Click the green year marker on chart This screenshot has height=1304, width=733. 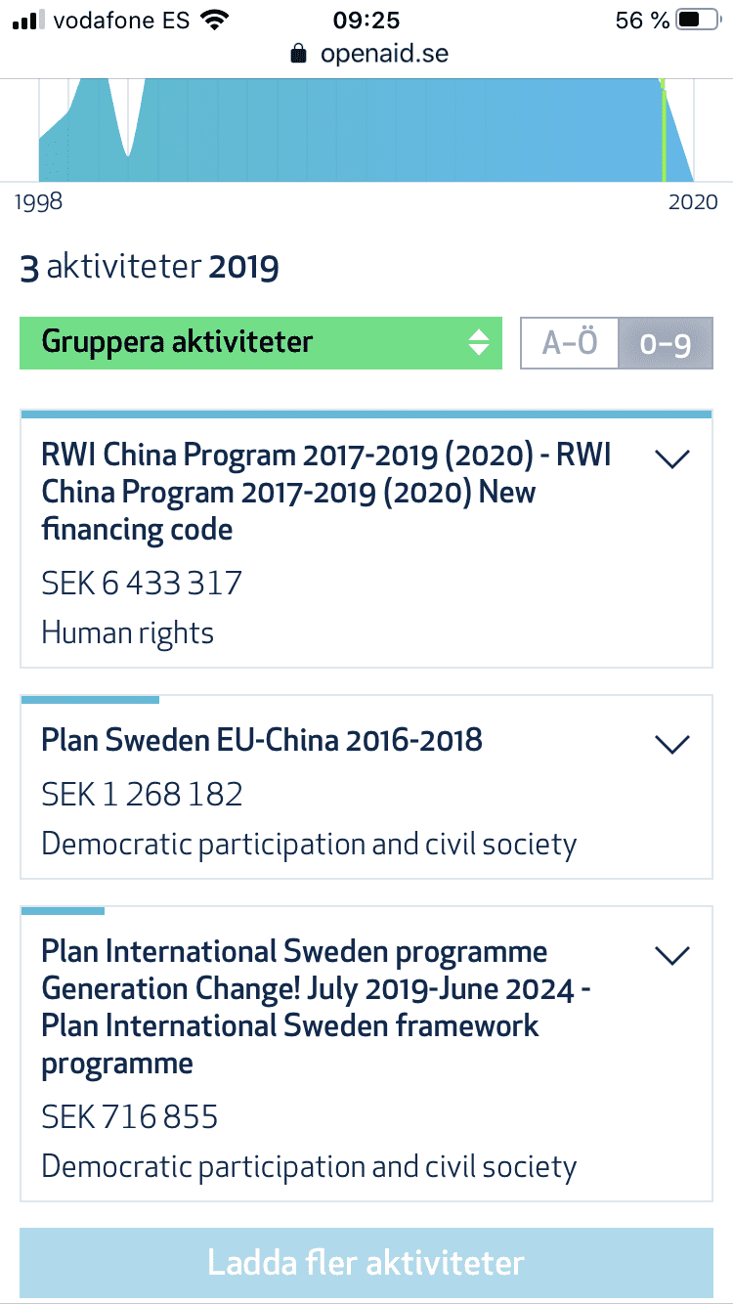point(664,131)
